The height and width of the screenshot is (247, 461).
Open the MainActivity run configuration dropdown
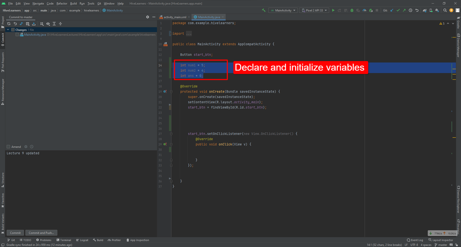[283, 10]
